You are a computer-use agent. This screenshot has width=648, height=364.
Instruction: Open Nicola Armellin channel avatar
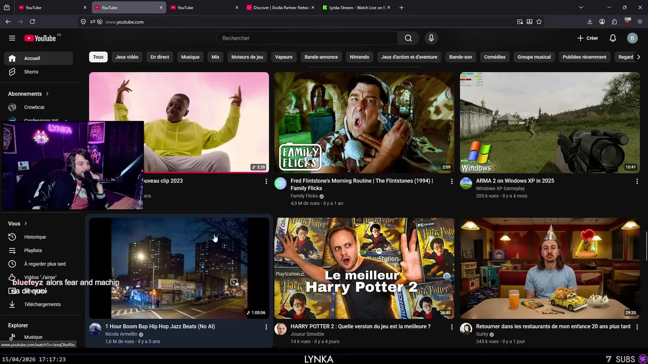pyautogui.click(x=95, y=329)
